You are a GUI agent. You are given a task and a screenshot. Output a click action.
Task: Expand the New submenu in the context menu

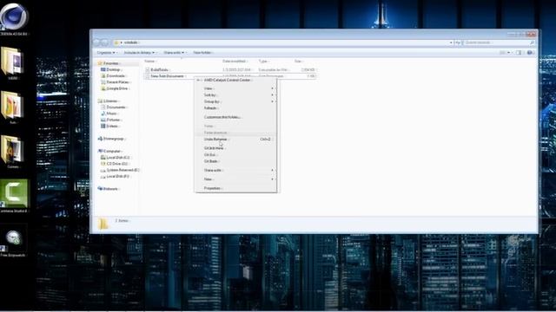tap(235, 179)
